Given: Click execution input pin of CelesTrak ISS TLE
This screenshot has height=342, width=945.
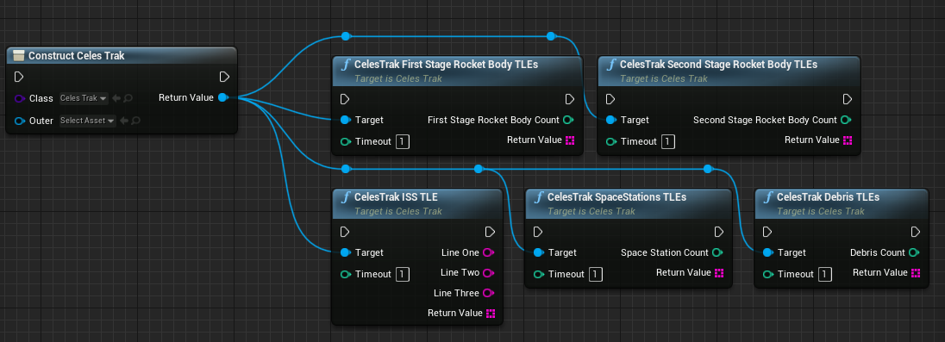Looking at the screenshot, I should [345, 232].
